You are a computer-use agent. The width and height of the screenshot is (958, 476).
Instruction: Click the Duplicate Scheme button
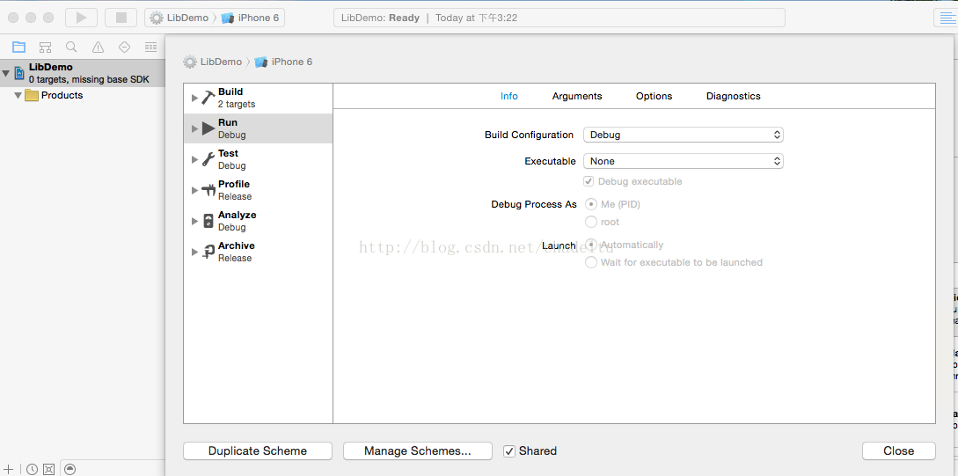coord(258,451)
